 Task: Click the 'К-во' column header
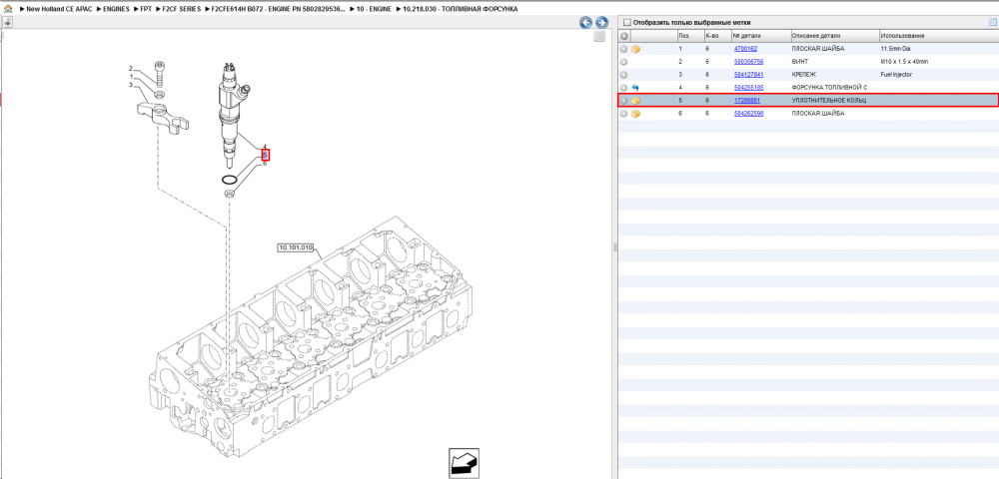pos(716,36)
